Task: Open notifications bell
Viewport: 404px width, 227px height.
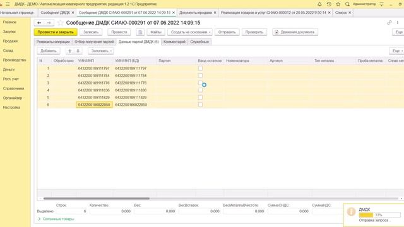Action: coord(319,4)
